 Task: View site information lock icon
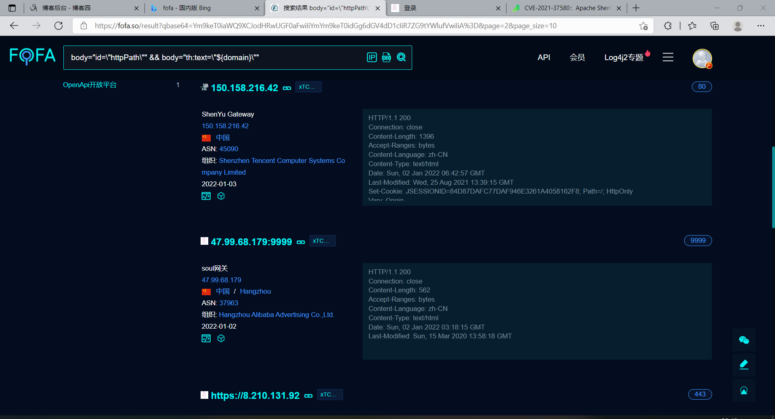(x=84, y=26)
